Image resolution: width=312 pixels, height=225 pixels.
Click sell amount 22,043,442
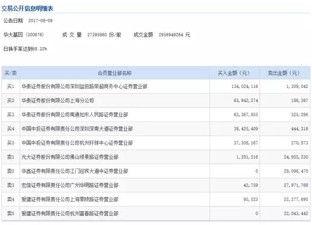click(296, 213)
